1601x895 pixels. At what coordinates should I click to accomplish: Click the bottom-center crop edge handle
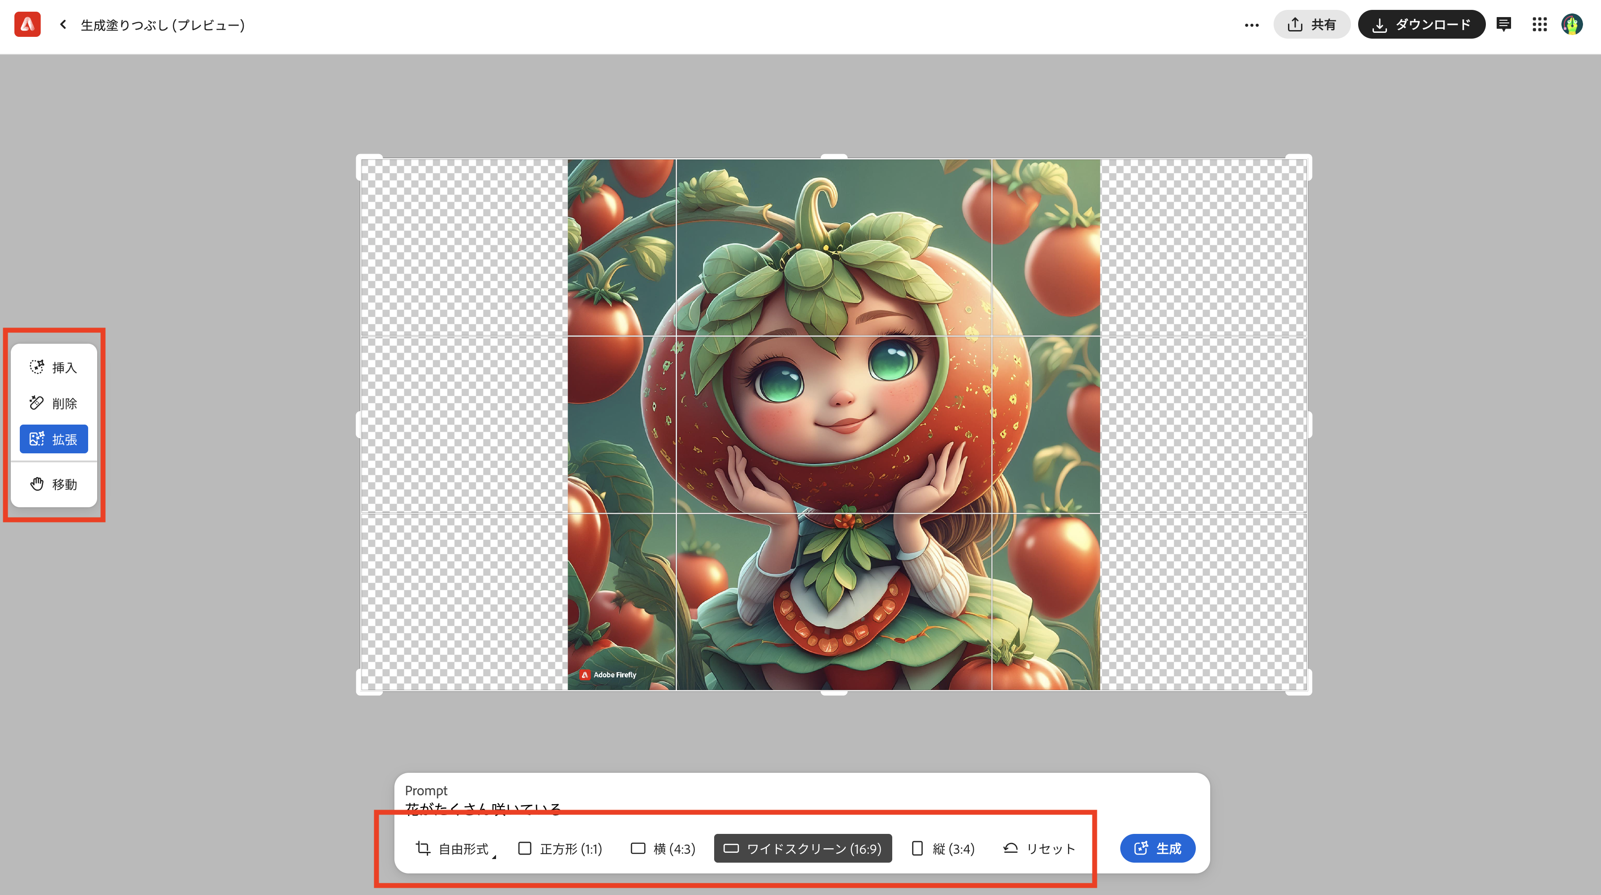point(834,692)
